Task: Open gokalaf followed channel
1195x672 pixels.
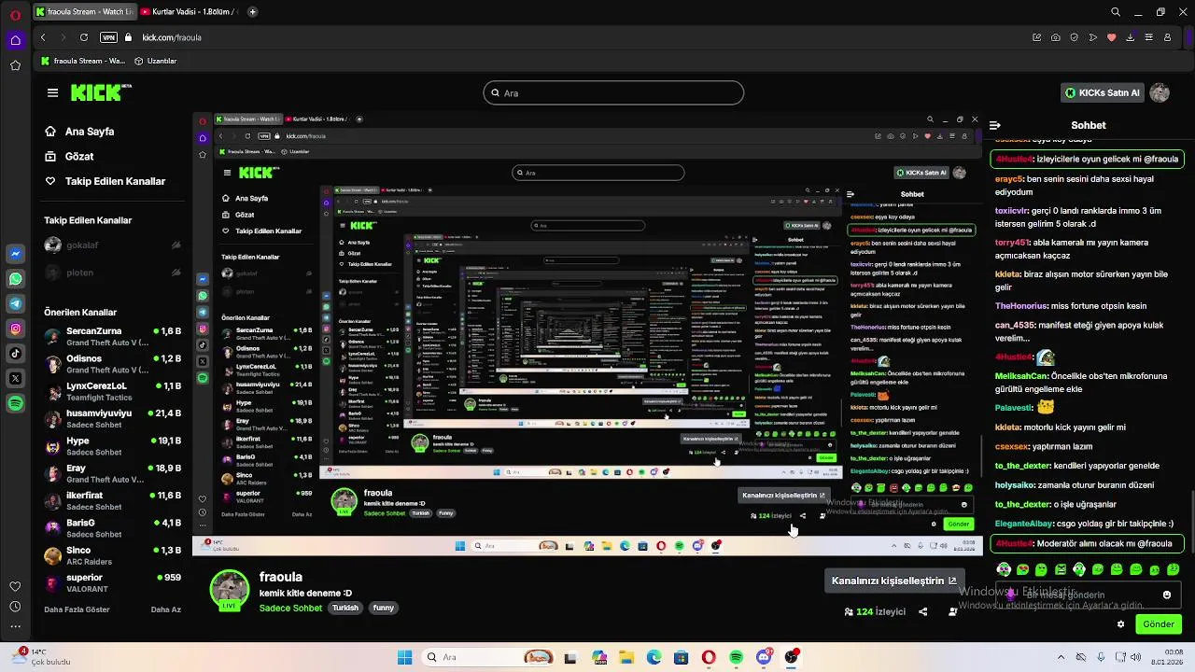Action: pos(113,245)
